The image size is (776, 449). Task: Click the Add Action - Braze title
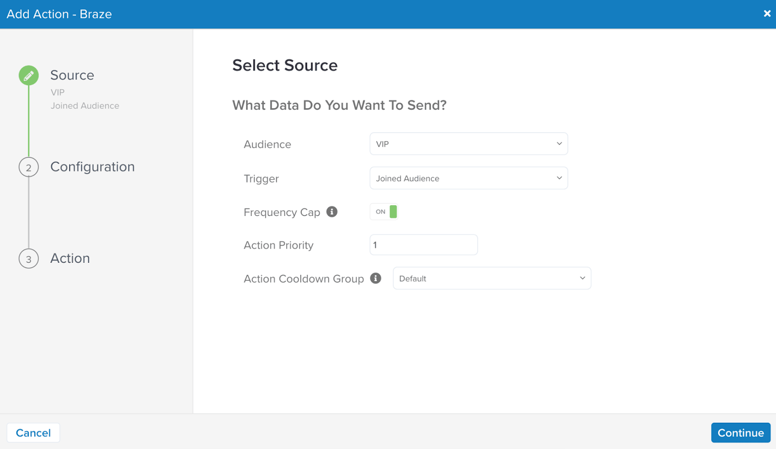click(x=59, y=14)
